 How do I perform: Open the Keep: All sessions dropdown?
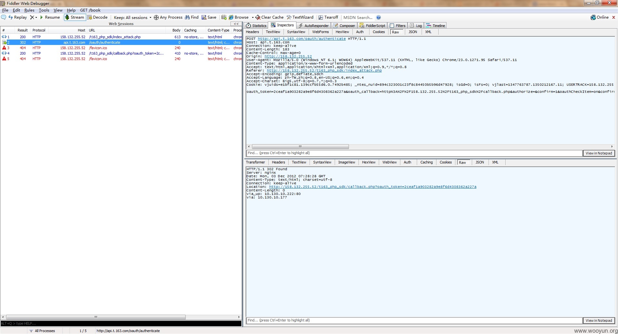132,17
